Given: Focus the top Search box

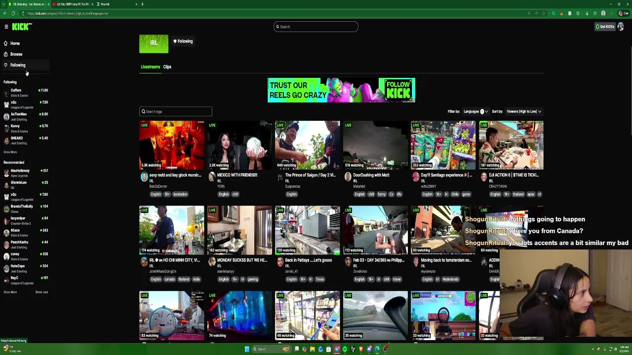Looking at the screenshot, I should (x=316, y=27).
